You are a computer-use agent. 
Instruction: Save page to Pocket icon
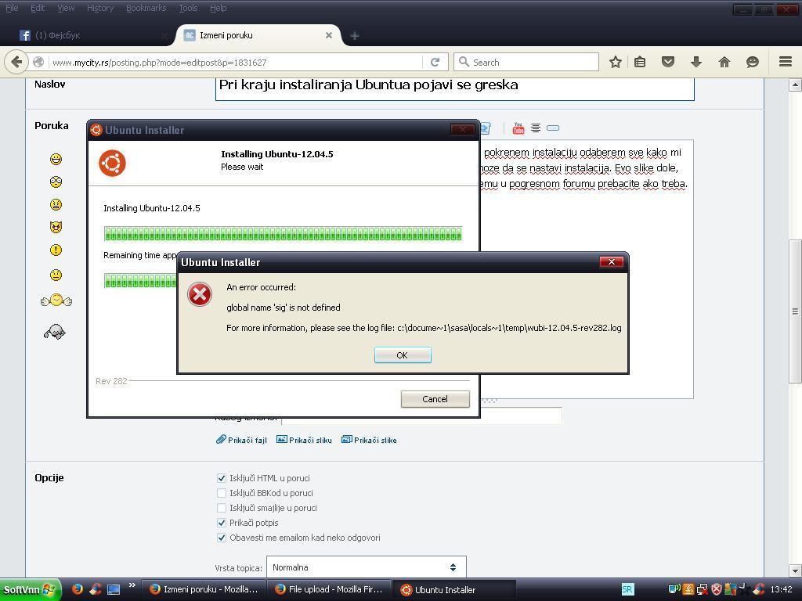[668, 62]
